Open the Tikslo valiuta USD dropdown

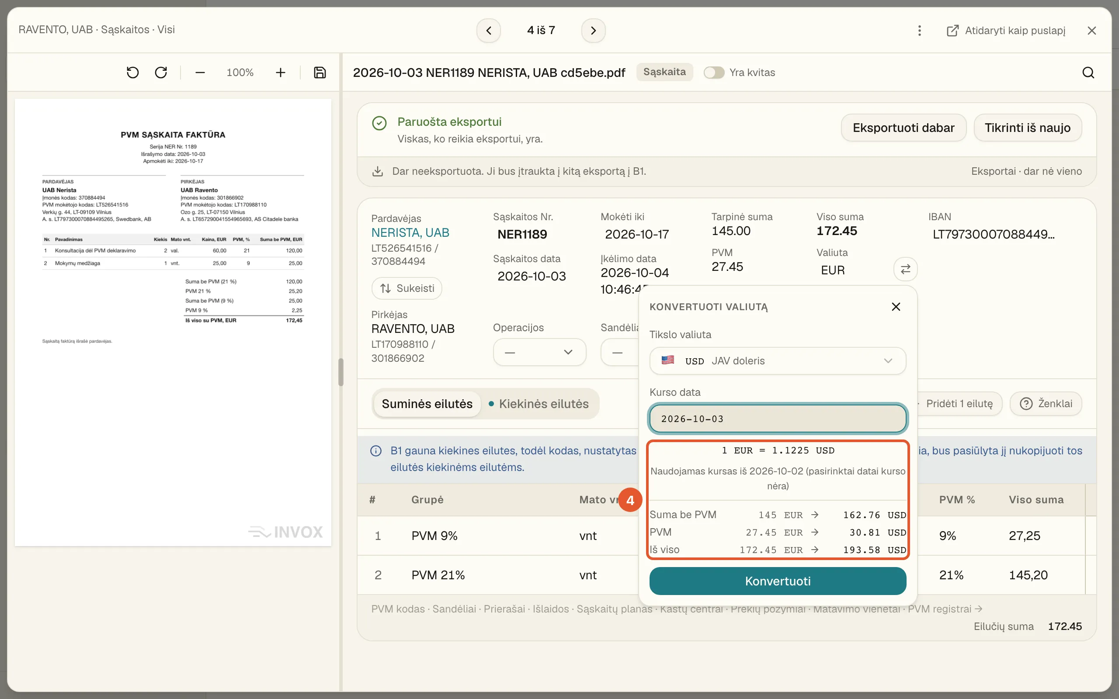tap(777, 360)
